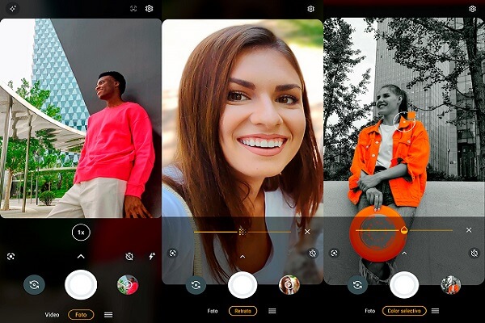Switch camera in the Foto mode screen
This screenshot has height=323, width=485.
point(34,284)
